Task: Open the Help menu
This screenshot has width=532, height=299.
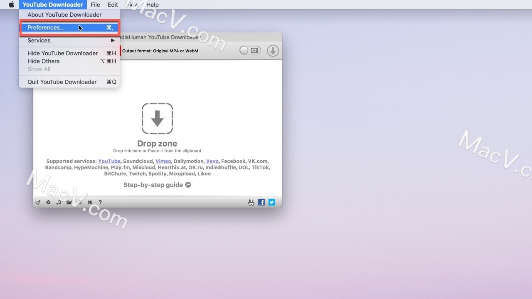Action: (x=153, y=5)
